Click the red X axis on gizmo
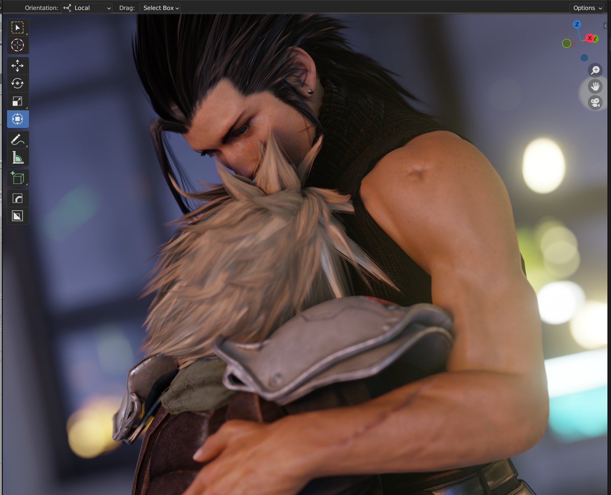The image size is (611, 495). coord(590,38)
